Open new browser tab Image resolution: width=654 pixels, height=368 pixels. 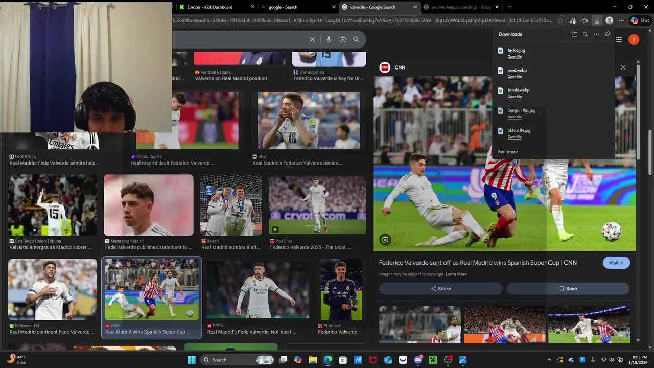tap(509, 7)
